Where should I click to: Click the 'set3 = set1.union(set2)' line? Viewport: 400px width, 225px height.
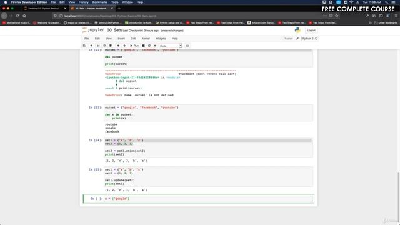125,151
